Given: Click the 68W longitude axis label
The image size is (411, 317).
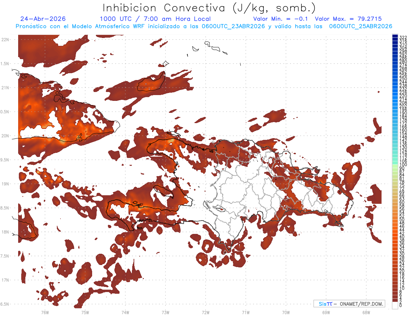Looking at the screenshot, I should (366, 312).
